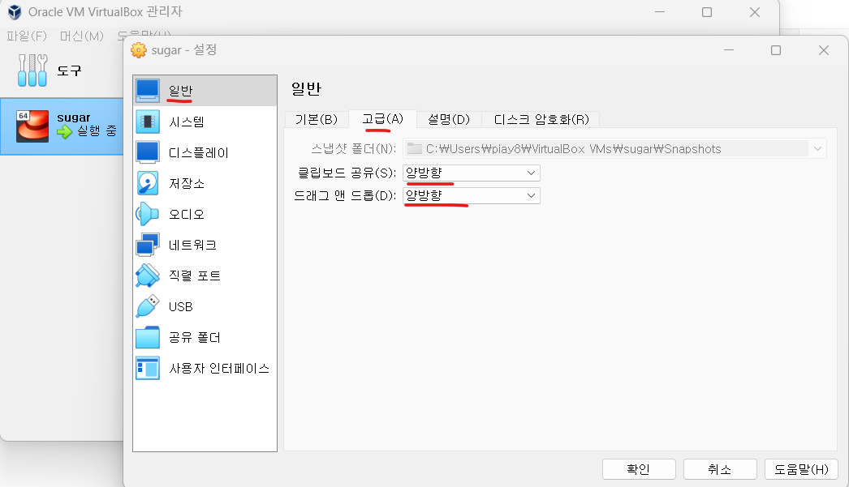Confirm with the 확인 button
Screen dimensions: 849x487
click(639, 469)
